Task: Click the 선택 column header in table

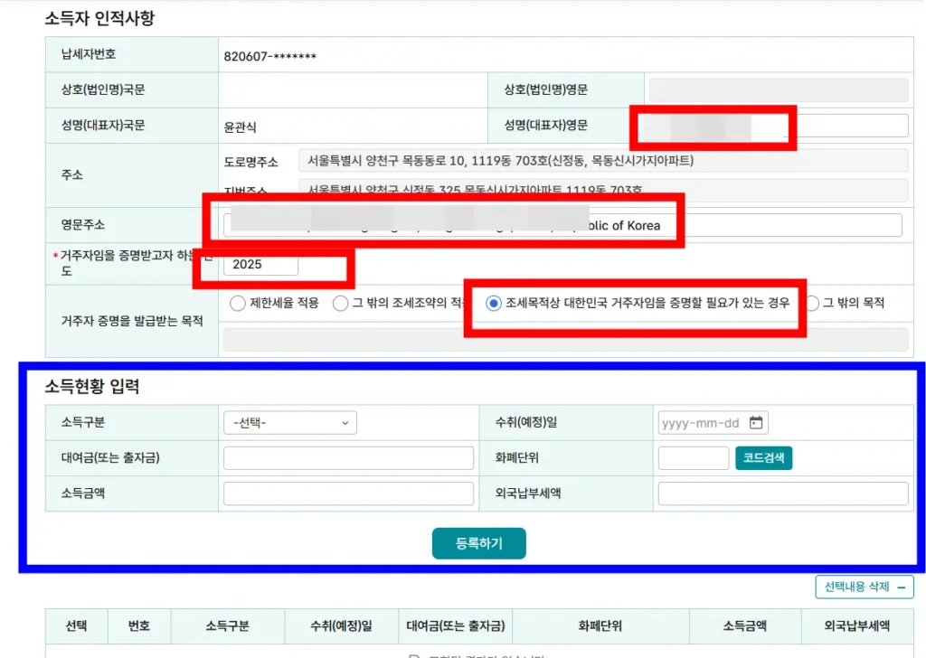Action: 76,625
